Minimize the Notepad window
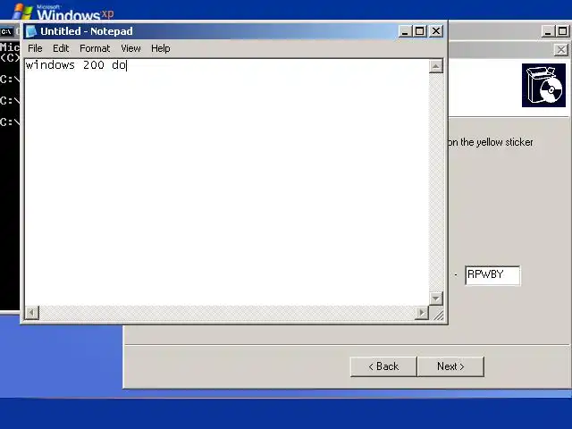The width and height of the screenshot is (572, 429). coord(404,31)
